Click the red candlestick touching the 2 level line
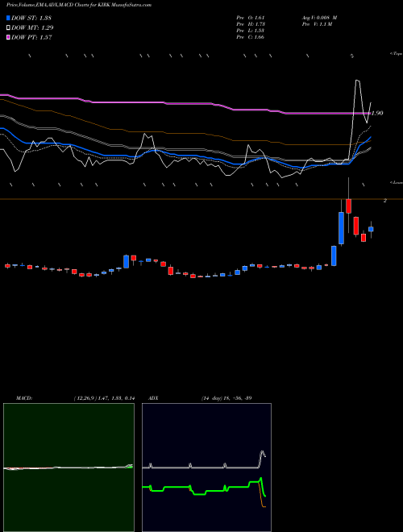 348,206
